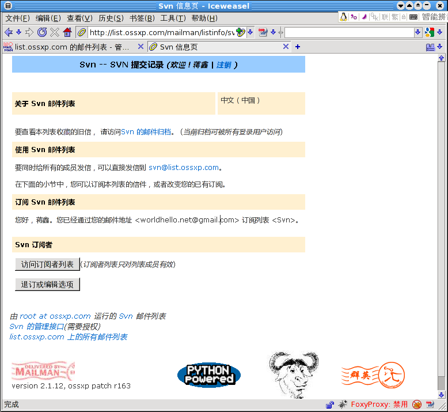Click the 退订或编辑选项 button
This screenshot has height=412, width=448.
(x=47, y=285)
